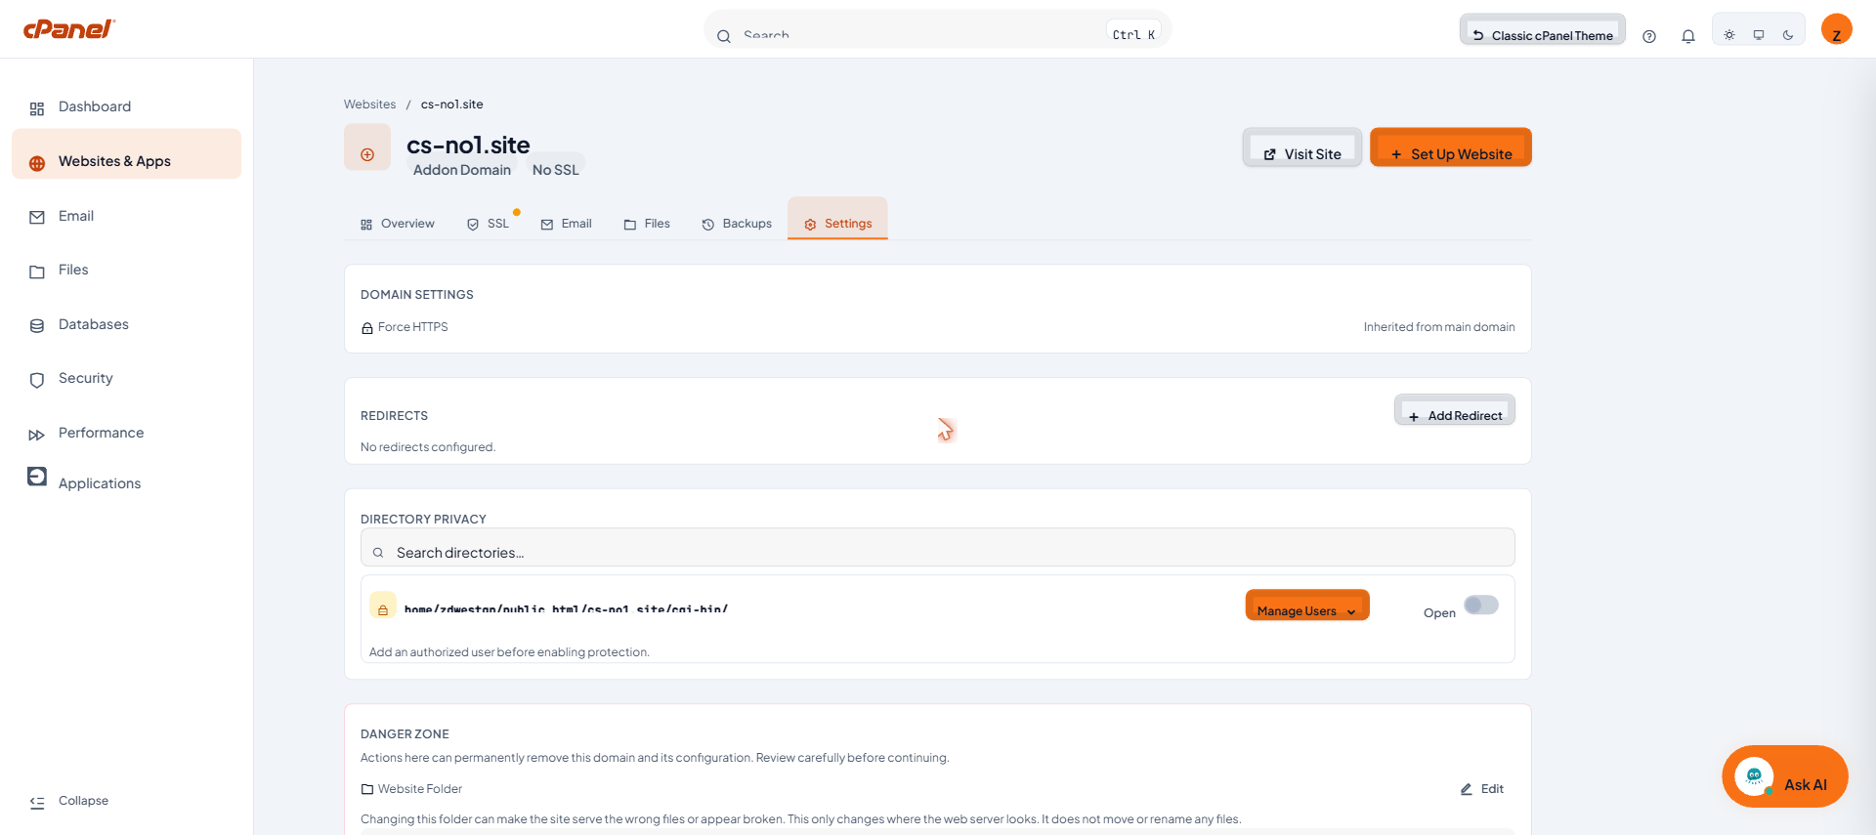Edit the Website Folder
Image resolution: width=1876 pixels, height=835 pixels.
point(1482,789)
